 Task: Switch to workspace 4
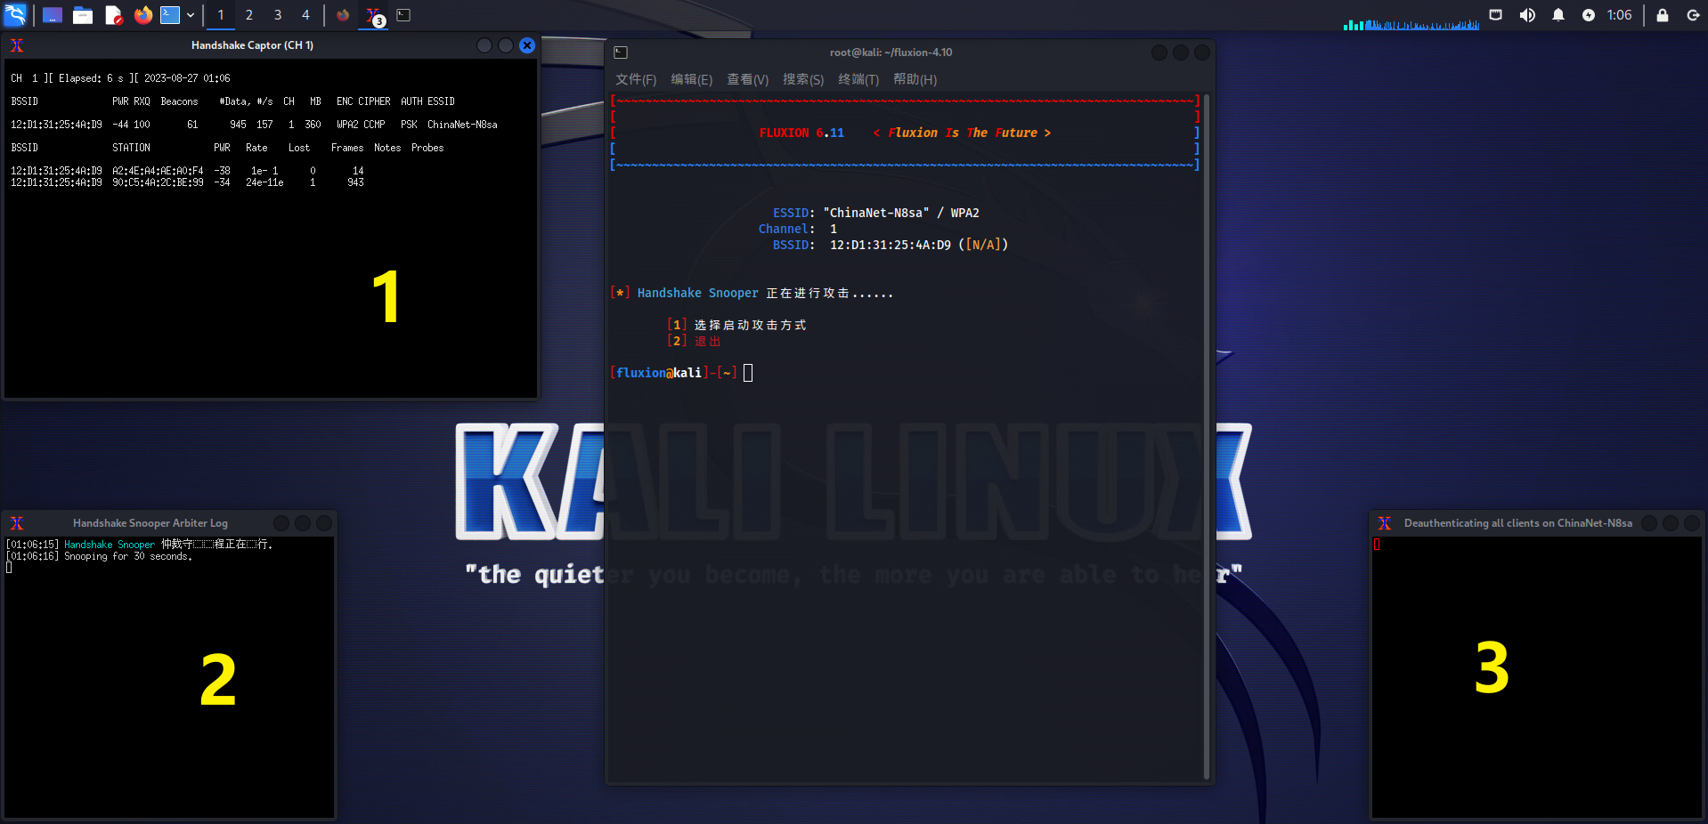tap(305, 15)
